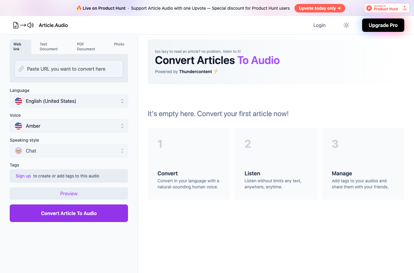The width and height of the screenshot is (414, 273).
Task: Open the Login link
Action: 319,25
